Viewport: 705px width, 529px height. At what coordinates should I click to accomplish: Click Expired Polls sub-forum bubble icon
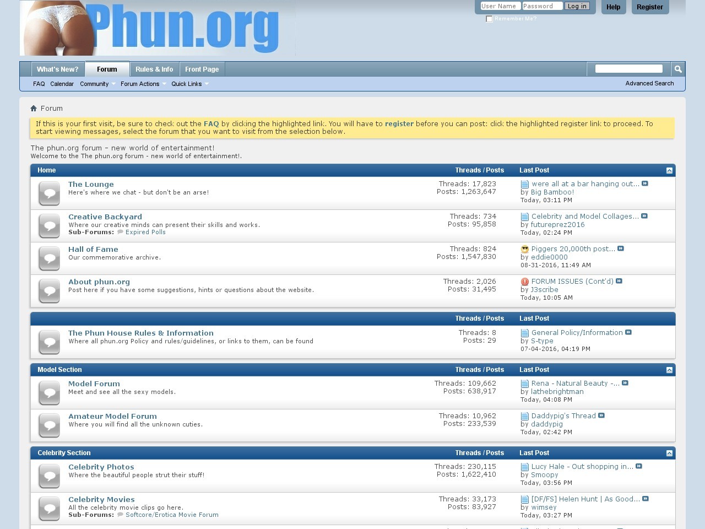click(120, 232)
